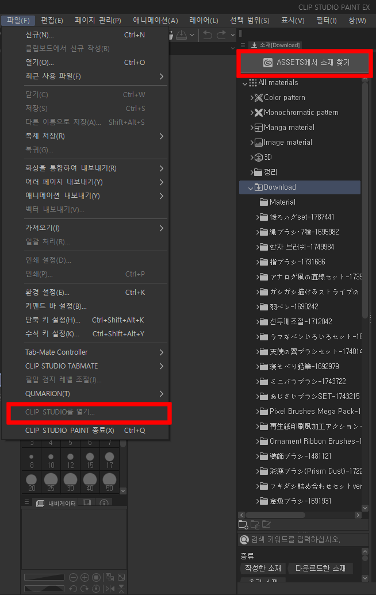Open the 편집(E) menu

(x=52, y=20)
